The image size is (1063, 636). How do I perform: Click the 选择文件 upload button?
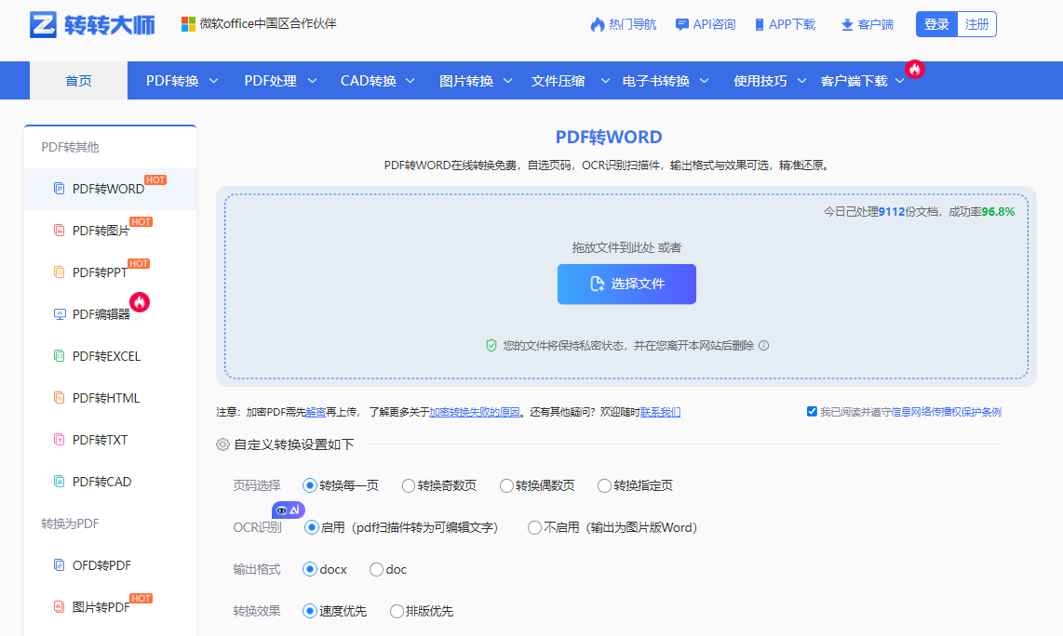pyautogui.click(x=626, y=284)
